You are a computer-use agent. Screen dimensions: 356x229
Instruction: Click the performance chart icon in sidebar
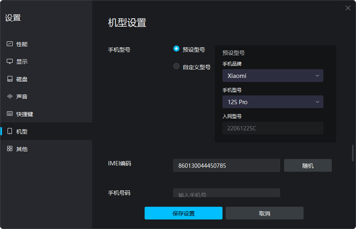[10, 44]
